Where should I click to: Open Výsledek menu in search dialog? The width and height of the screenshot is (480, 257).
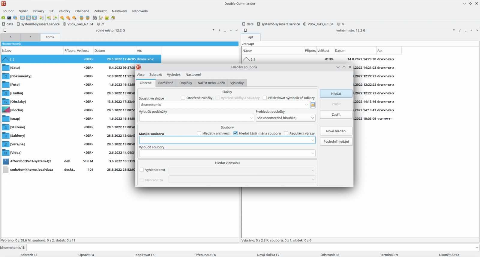coord(174,75)
